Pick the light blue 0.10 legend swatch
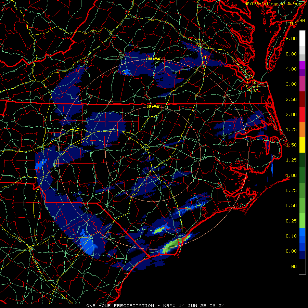Viewport: 308px width, 308px height. click(x=302, y=232)
